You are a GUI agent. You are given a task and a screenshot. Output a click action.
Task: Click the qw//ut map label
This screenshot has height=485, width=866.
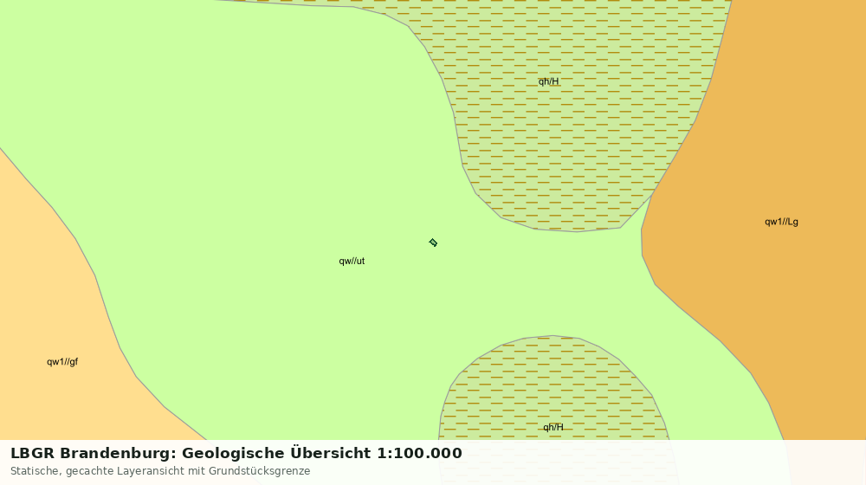click(x=352, y=261)
